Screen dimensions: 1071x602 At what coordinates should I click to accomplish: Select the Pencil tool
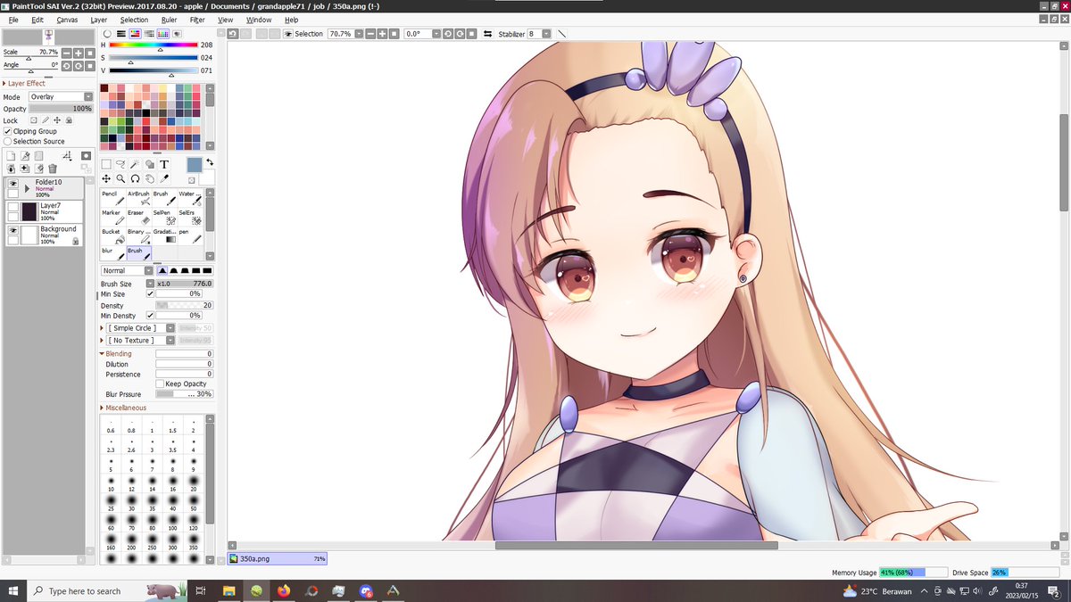click(112, 198)
